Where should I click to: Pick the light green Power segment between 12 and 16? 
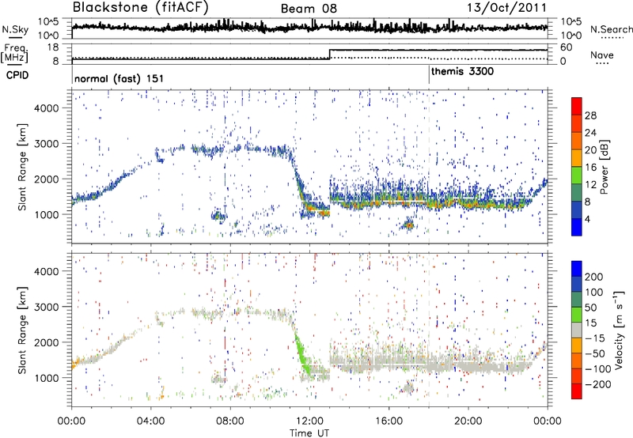click(577, 176)
